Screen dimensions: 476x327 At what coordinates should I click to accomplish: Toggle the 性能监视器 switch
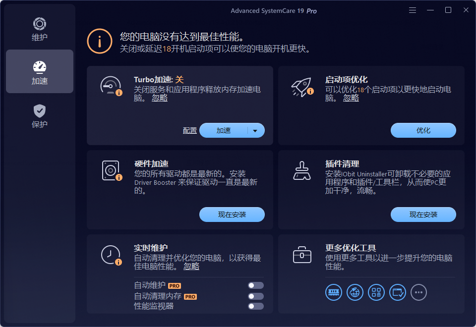click(x=256, y=306)
